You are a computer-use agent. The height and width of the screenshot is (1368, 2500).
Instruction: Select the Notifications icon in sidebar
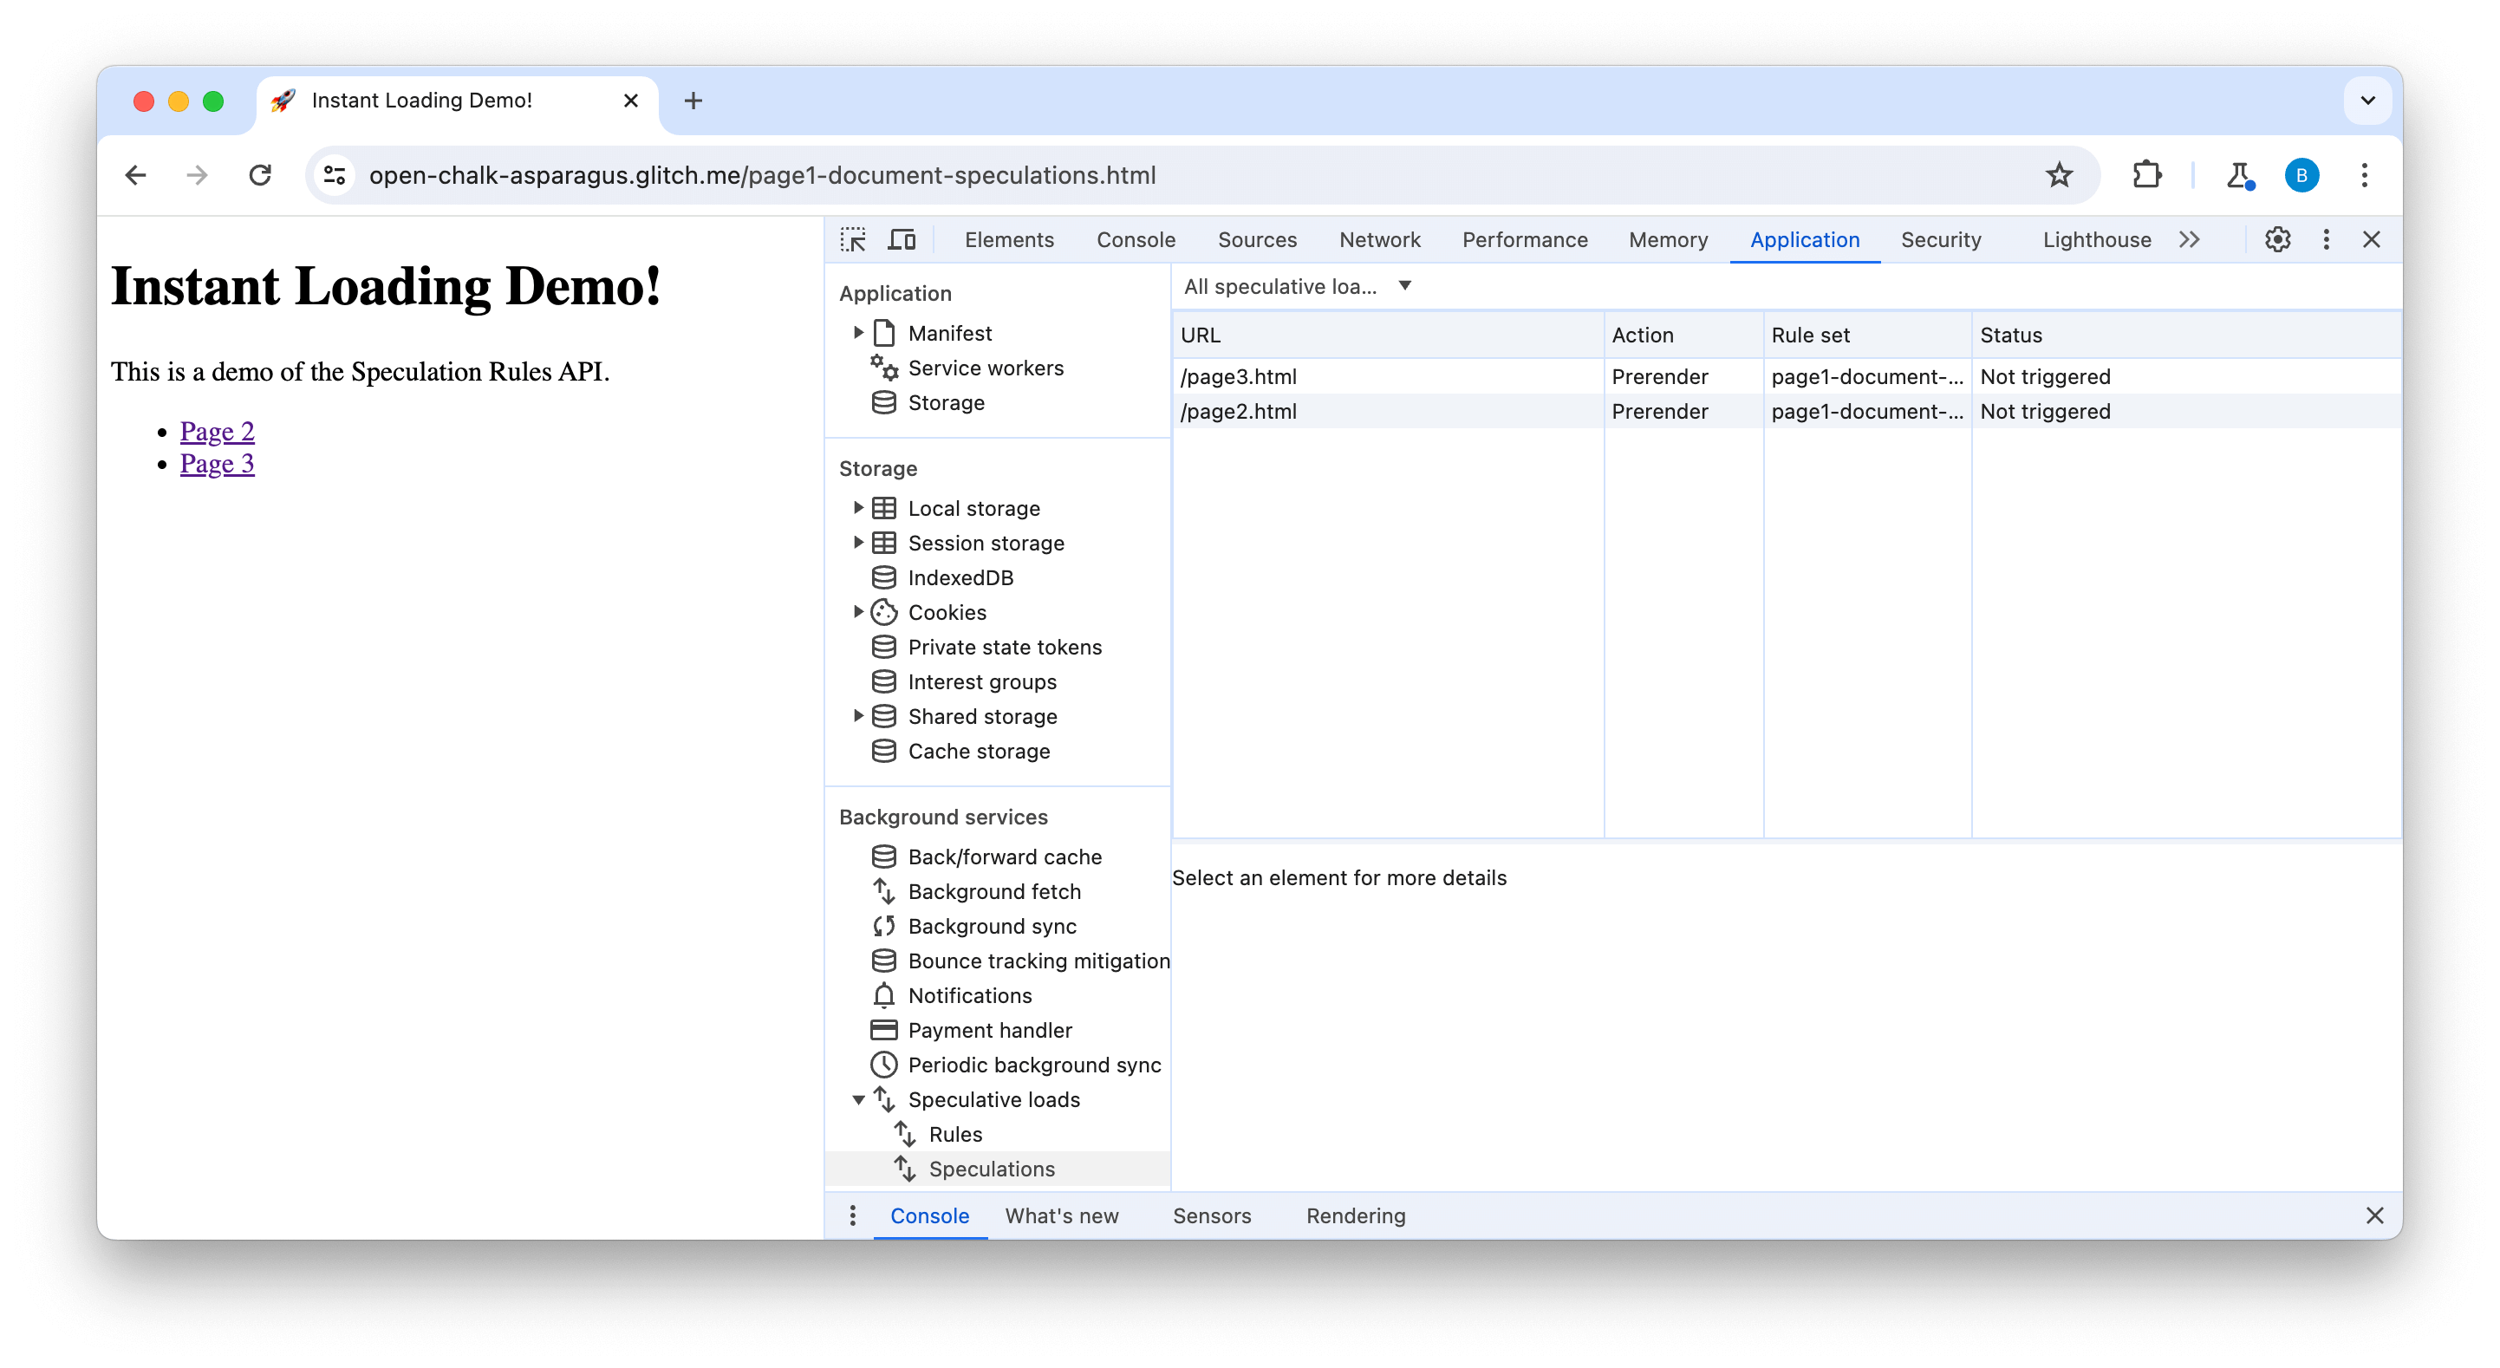(884, 996)
